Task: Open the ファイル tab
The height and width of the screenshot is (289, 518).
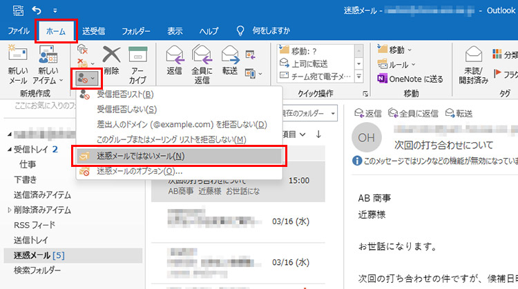Action: click(19, 31)
